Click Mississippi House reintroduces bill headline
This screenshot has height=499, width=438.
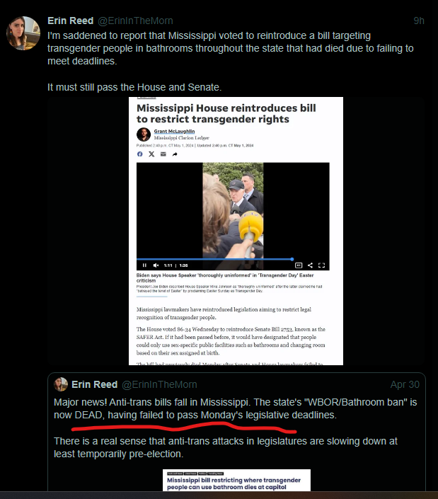point(226,113)
